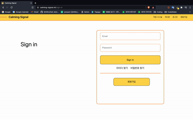
Task: Open the Extensions puzzle-piece icon
Action: coord(181,7)
